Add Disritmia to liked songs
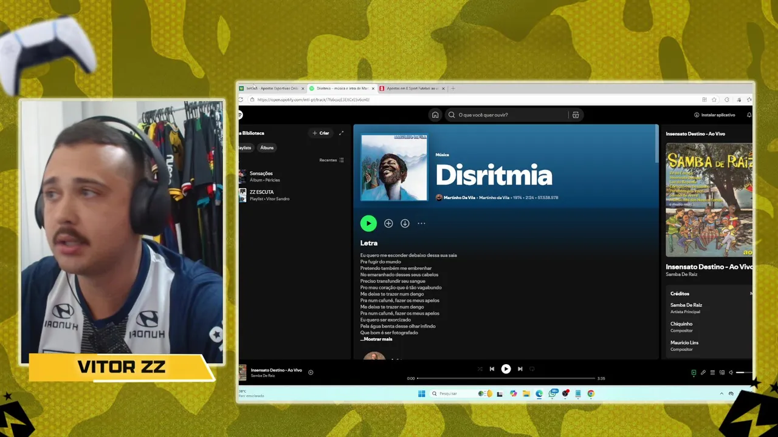 388,223
